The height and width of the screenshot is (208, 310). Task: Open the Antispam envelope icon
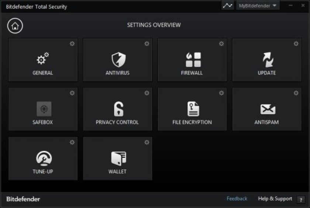268,109
